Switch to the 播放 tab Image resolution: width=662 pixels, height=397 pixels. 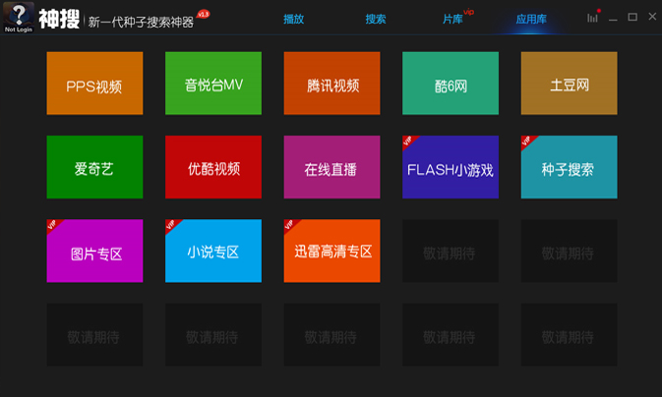point(294,19)
